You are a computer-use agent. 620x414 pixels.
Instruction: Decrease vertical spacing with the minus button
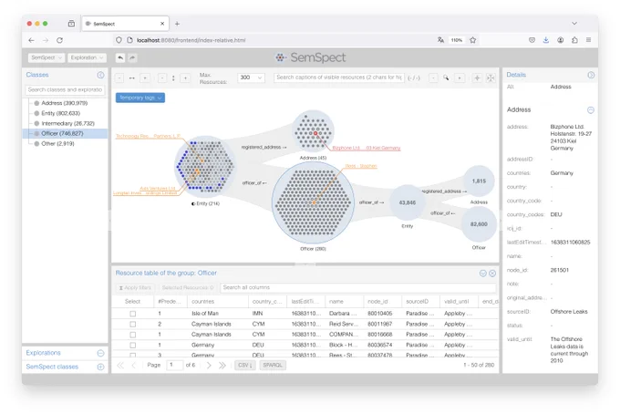coord(162,78)
